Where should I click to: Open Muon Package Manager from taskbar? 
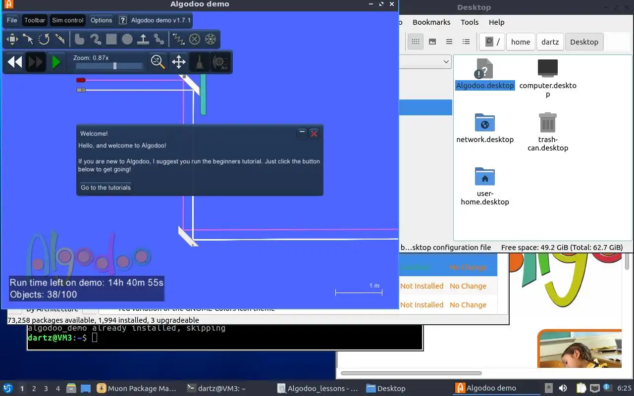pos(138,389)
